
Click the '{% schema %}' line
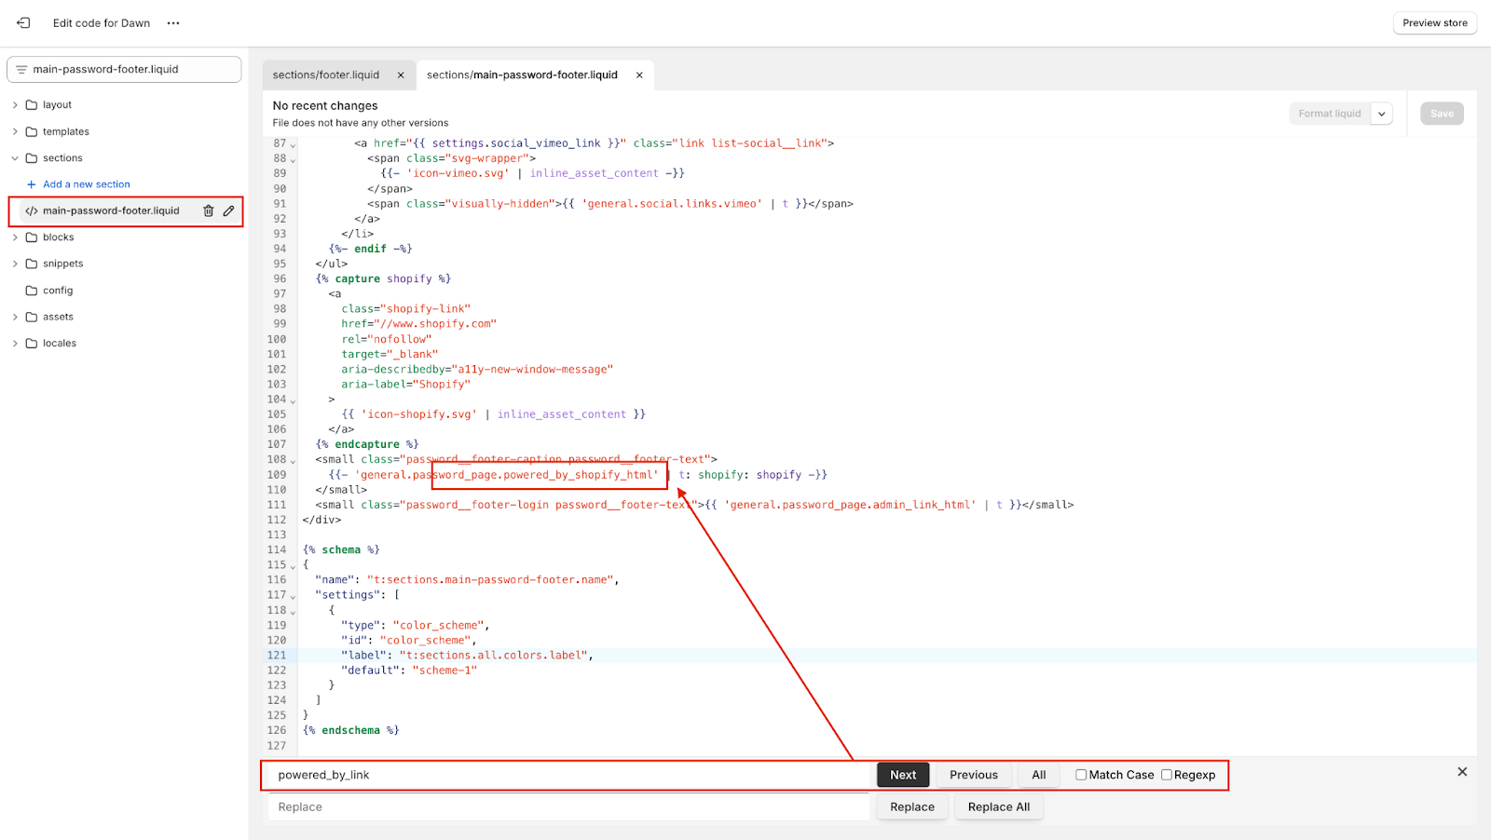coord(341,550)
